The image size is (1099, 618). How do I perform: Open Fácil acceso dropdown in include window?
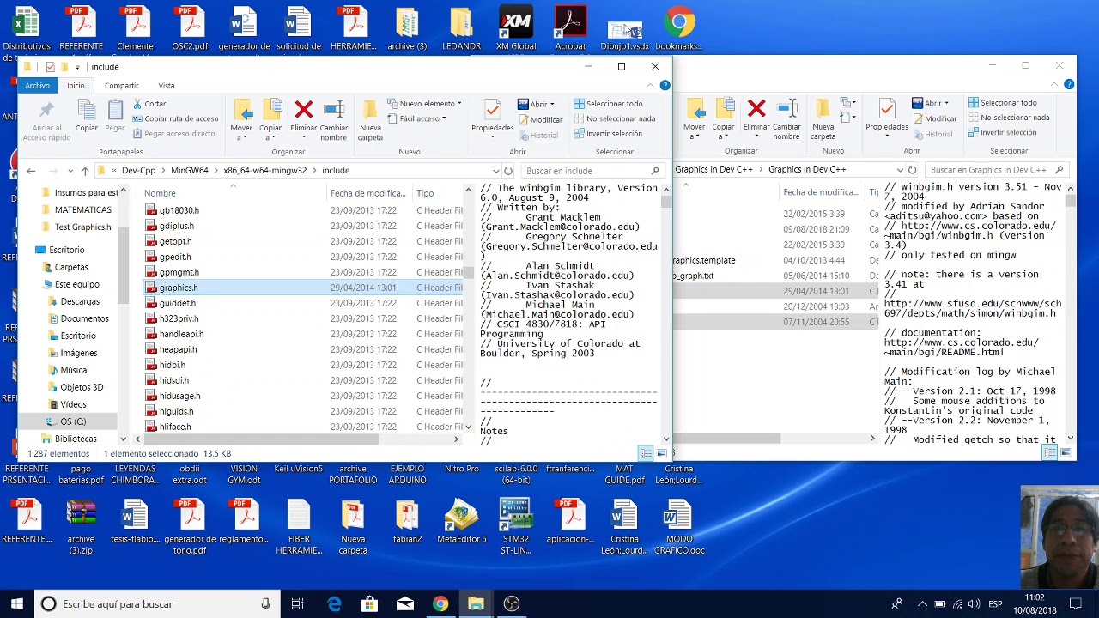[x=416, y=118]
